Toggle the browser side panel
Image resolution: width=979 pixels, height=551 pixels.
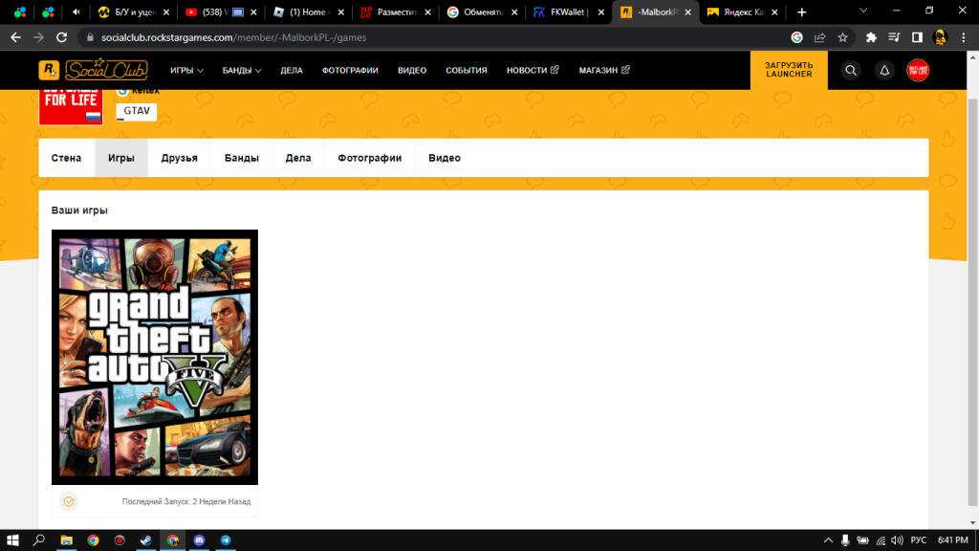pyautogui.click(x=917, y=37)
